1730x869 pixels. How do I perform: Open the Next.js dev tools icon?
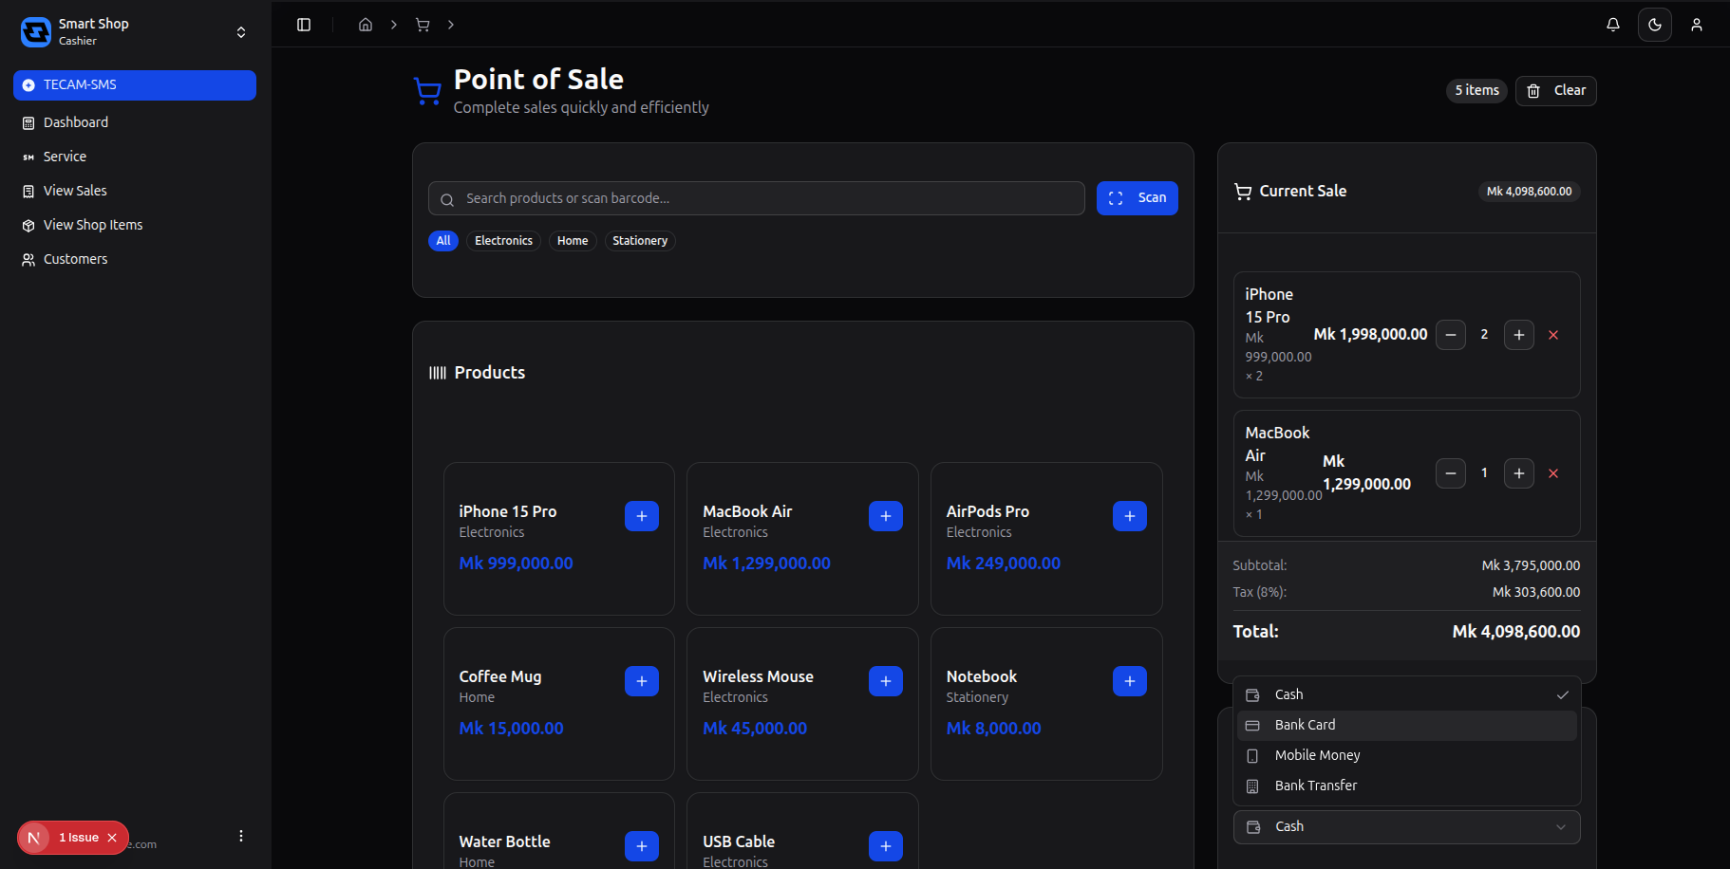(34, 838)
